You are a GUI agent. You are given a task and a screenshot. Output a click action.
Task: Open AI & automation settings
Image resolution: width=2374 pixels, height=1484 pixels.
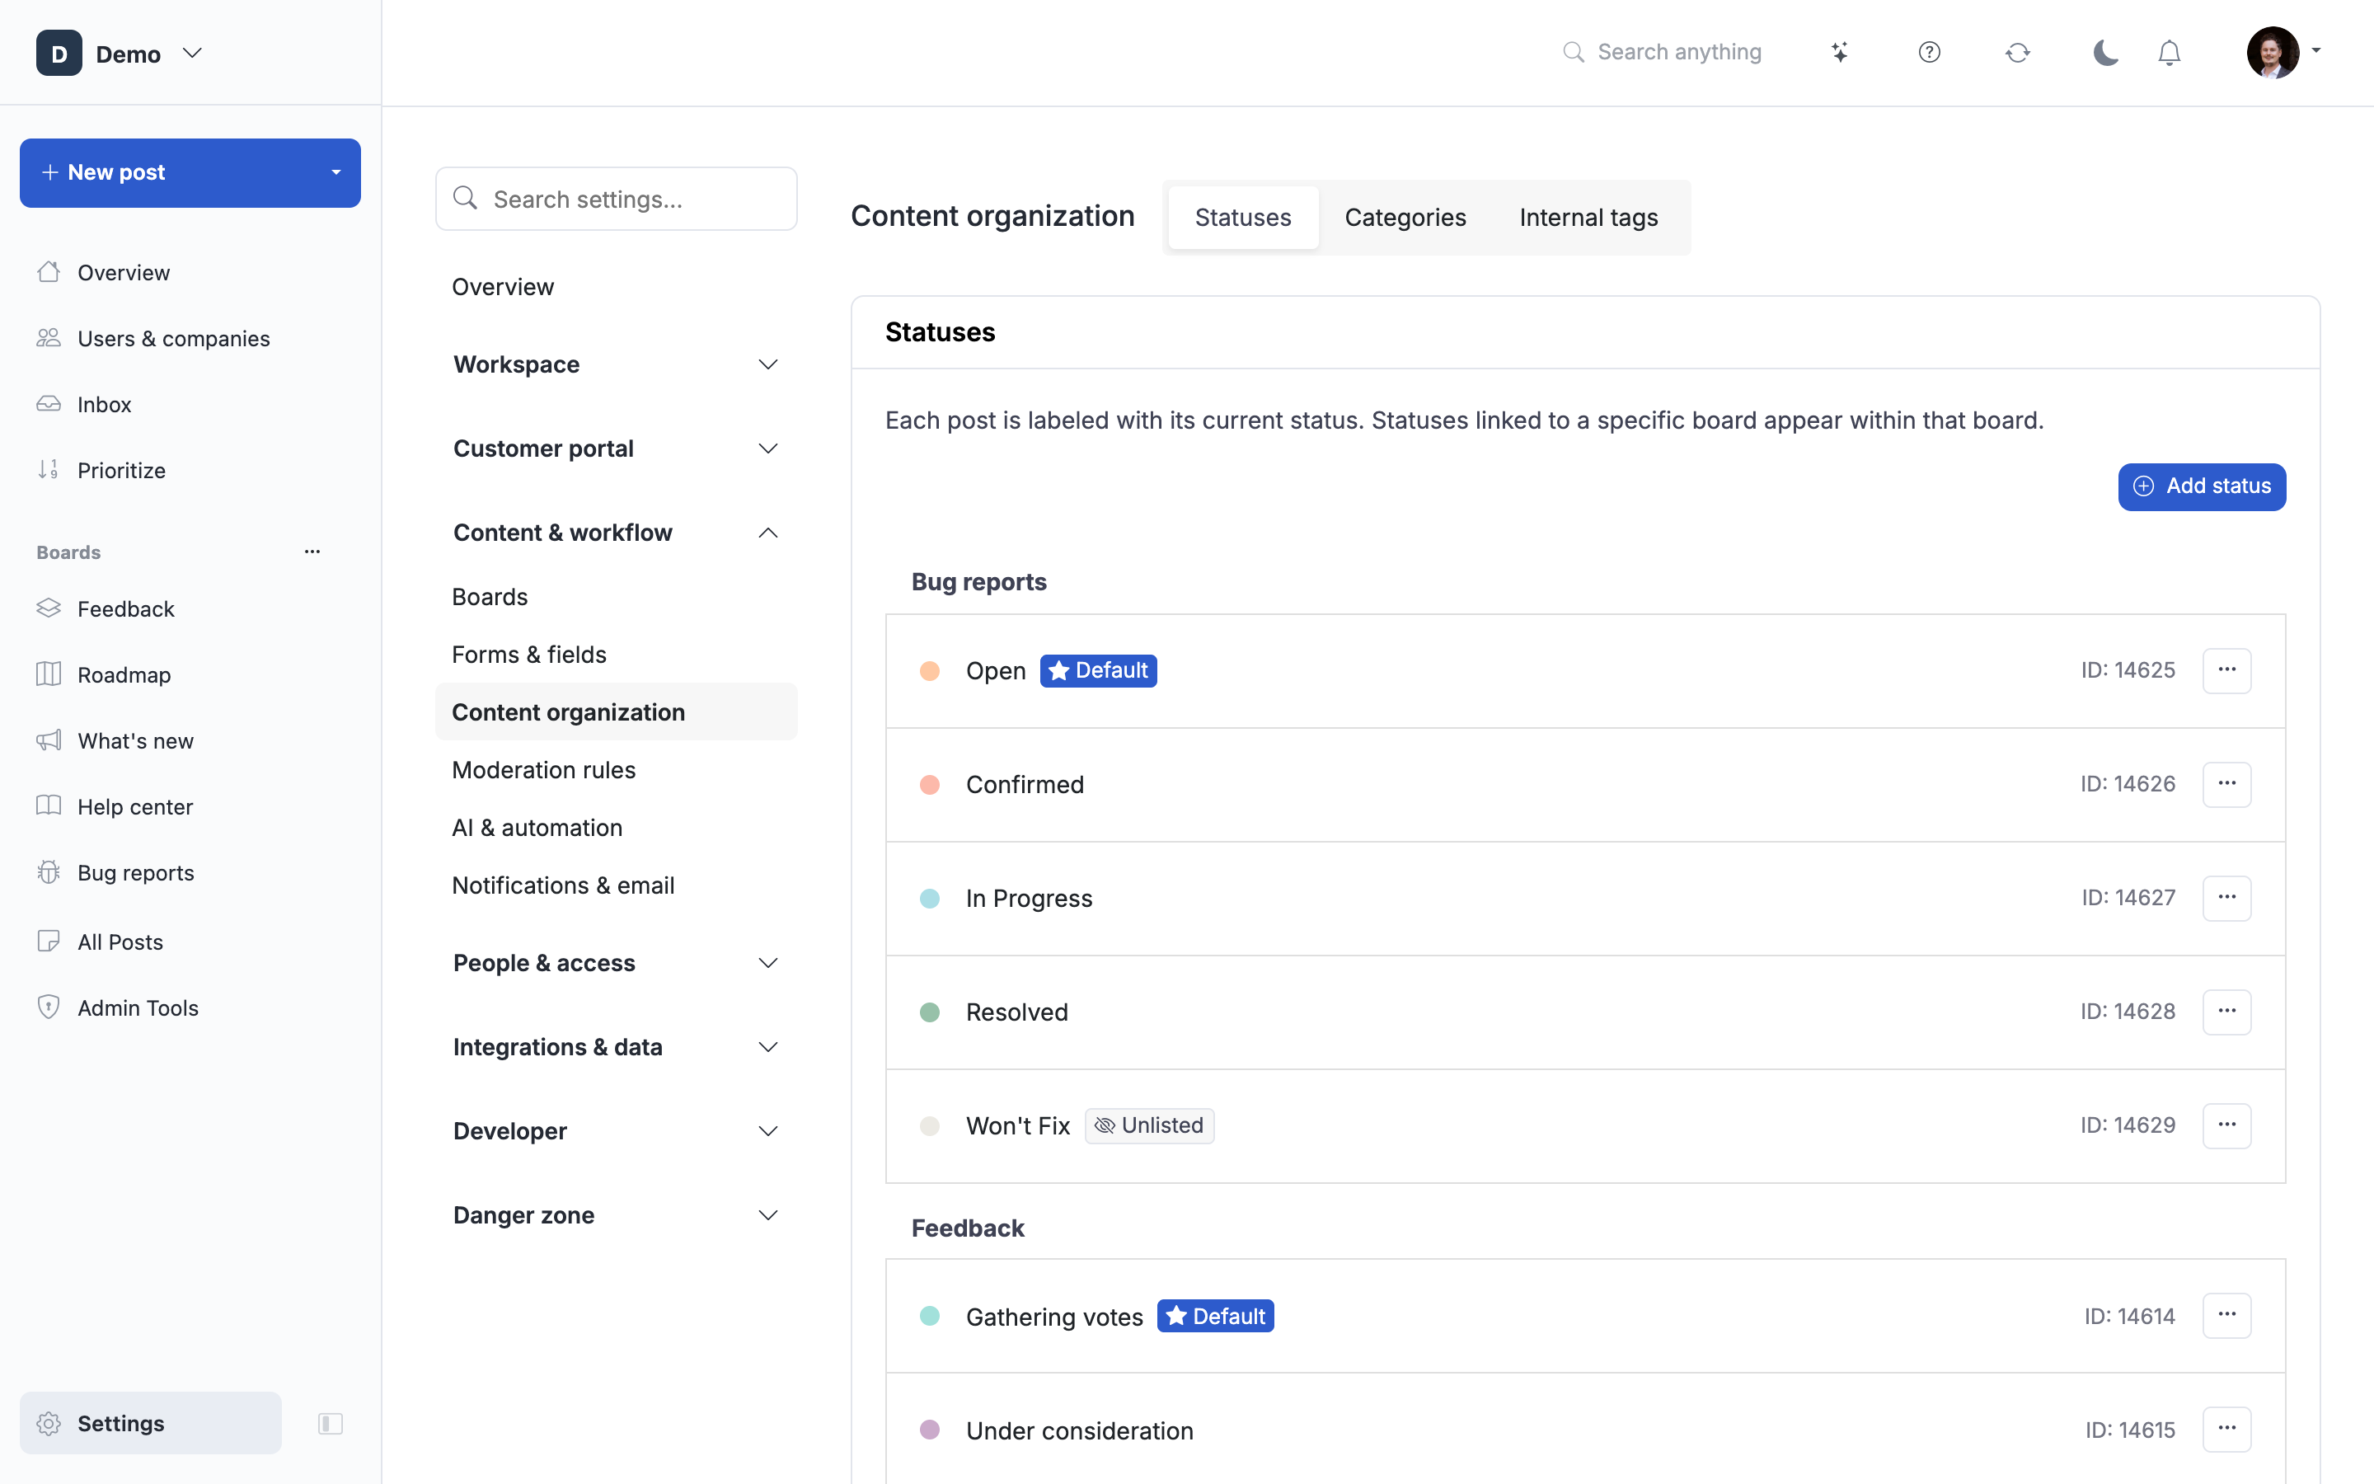click(537, 828)
